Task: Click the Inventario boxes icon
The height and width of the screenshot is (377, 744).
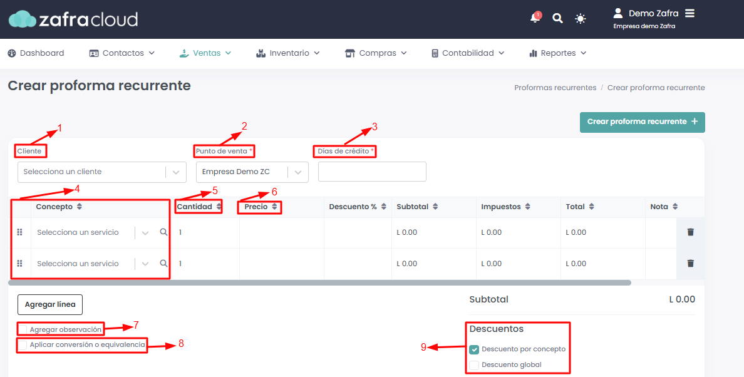Action: coord(261,53)
